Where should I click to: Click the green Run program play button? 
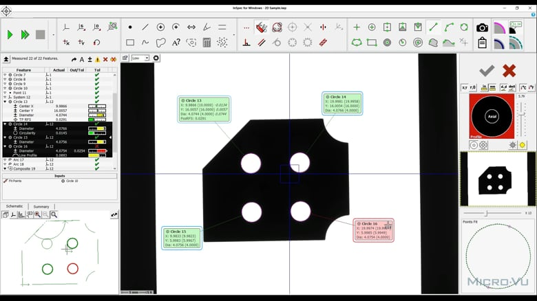(10, 34)
